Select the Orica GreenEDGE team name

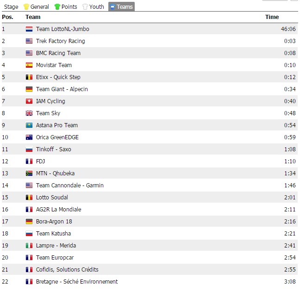point(57,137)
